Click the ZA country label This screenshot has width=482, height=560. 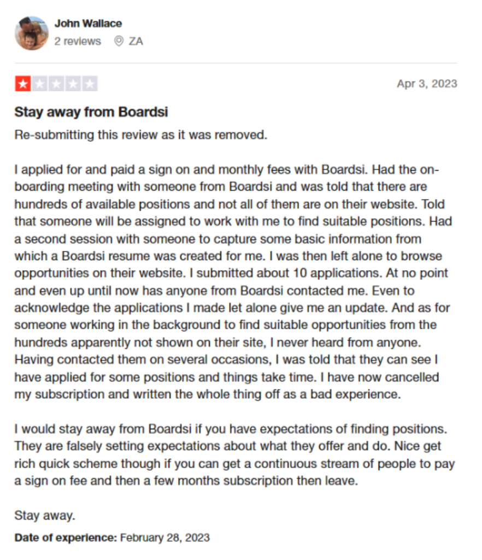[136, 42]
